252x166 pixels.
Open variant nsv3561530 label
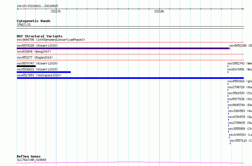click(x=240, y=93)
